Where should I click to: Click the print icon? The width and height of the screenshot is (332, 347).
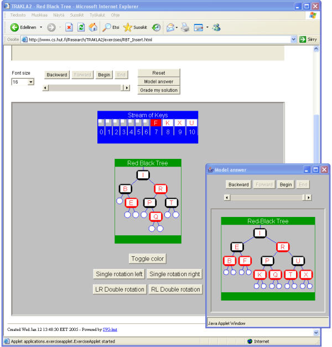click(185, 28)
